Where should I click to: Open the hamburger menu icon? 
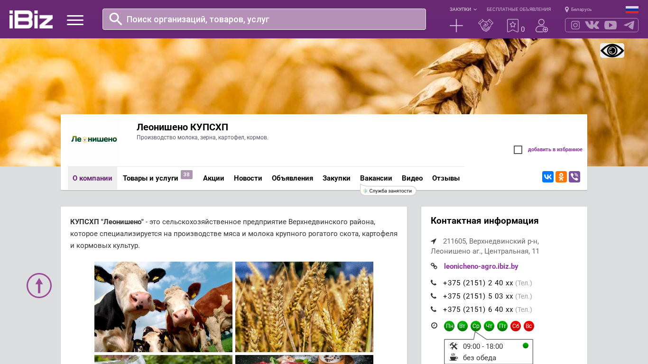[x=75, y=20]
